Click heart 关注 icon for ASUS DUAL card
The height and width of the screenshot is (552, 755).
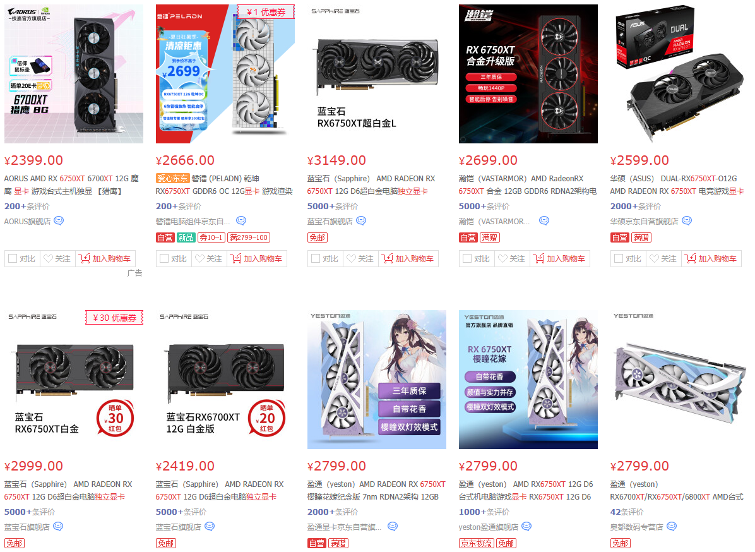click(654, 259)
